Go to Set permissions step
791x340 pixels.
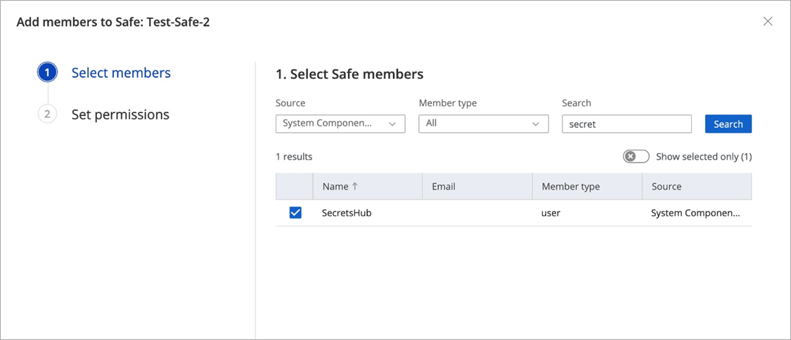pos(120,114)
